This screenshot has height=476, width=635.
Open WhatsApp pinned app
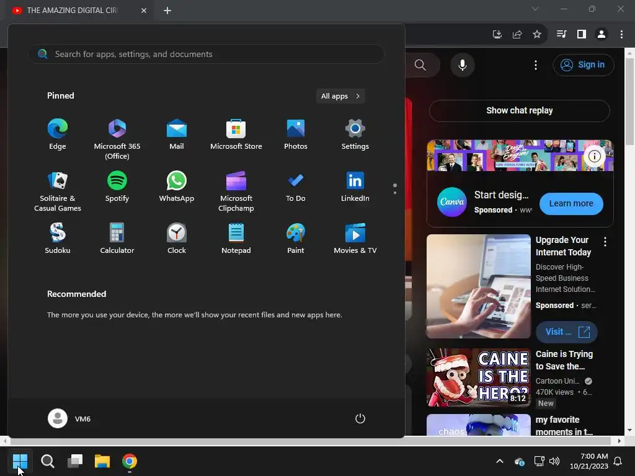coord(177,187)
